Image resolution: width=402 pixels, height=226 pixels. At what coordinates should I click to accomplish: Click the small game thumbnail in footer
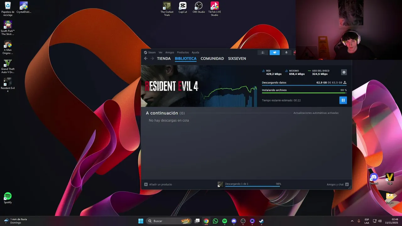tap(220, 185)
